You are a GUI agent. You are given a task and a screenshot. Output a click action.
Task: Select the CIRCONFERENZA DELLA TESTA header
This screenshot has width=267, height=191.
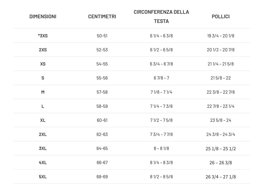click(x=161, y=16)
